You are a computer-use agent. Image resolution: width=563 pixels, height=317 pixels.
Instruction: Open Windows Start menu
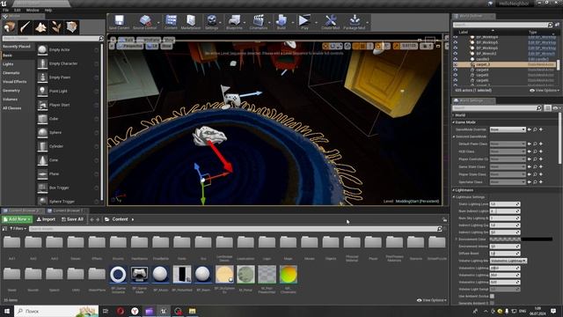point(6,311)
